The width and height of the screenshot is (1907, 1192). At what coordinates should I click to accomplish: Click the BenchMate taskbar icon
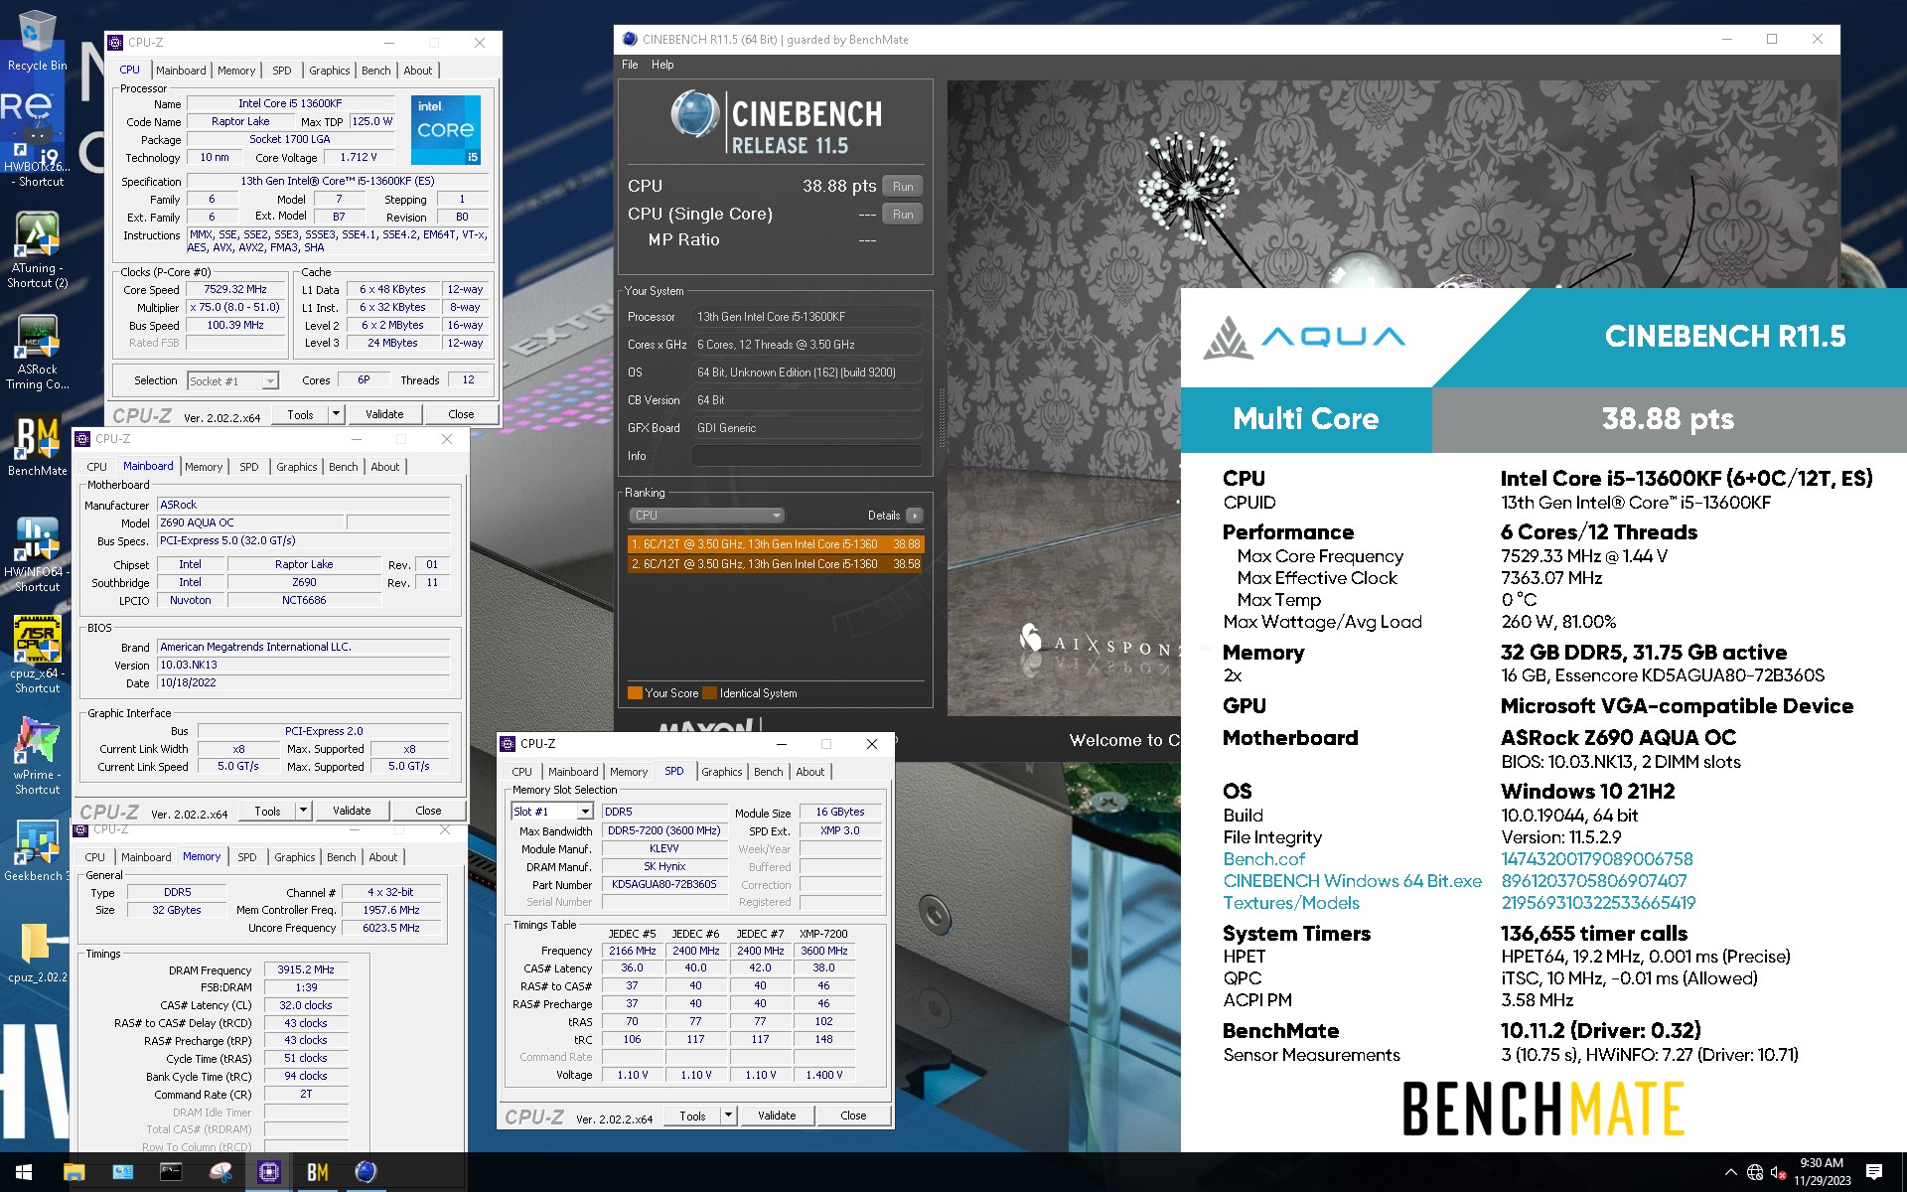tap(317, 1172)
